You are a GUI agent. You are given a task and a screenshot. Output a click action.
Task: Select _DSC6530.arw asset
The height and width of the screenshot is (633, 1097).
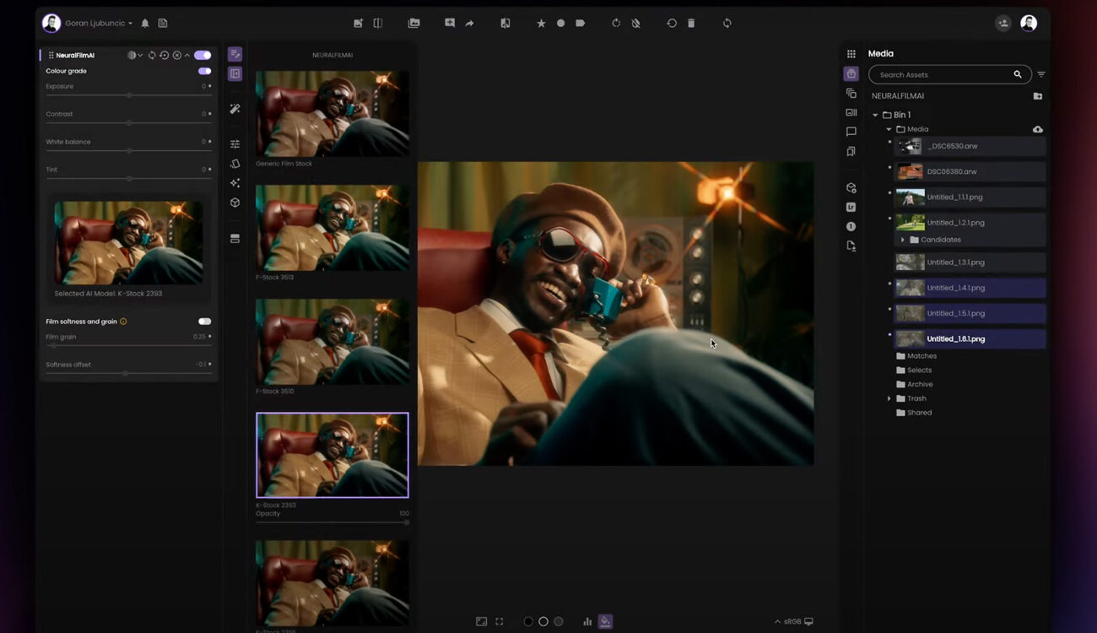[970, 146]
